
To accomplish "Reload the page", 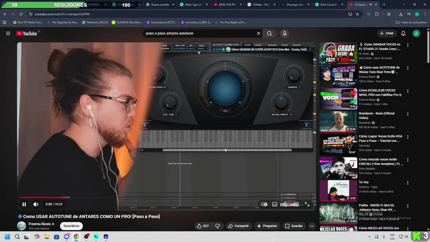I will tap(21, 14).
